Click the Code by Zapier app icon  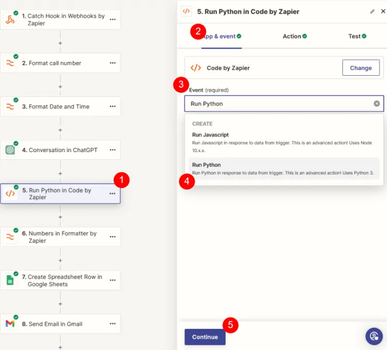point(196,68)
